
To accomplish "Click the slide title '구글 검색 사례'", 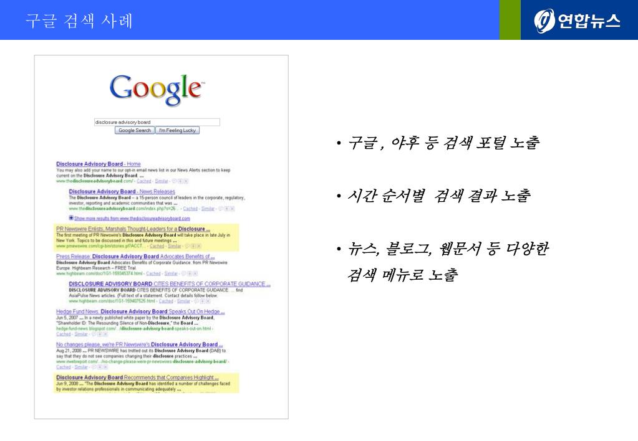I will click(x=79, y=21).
